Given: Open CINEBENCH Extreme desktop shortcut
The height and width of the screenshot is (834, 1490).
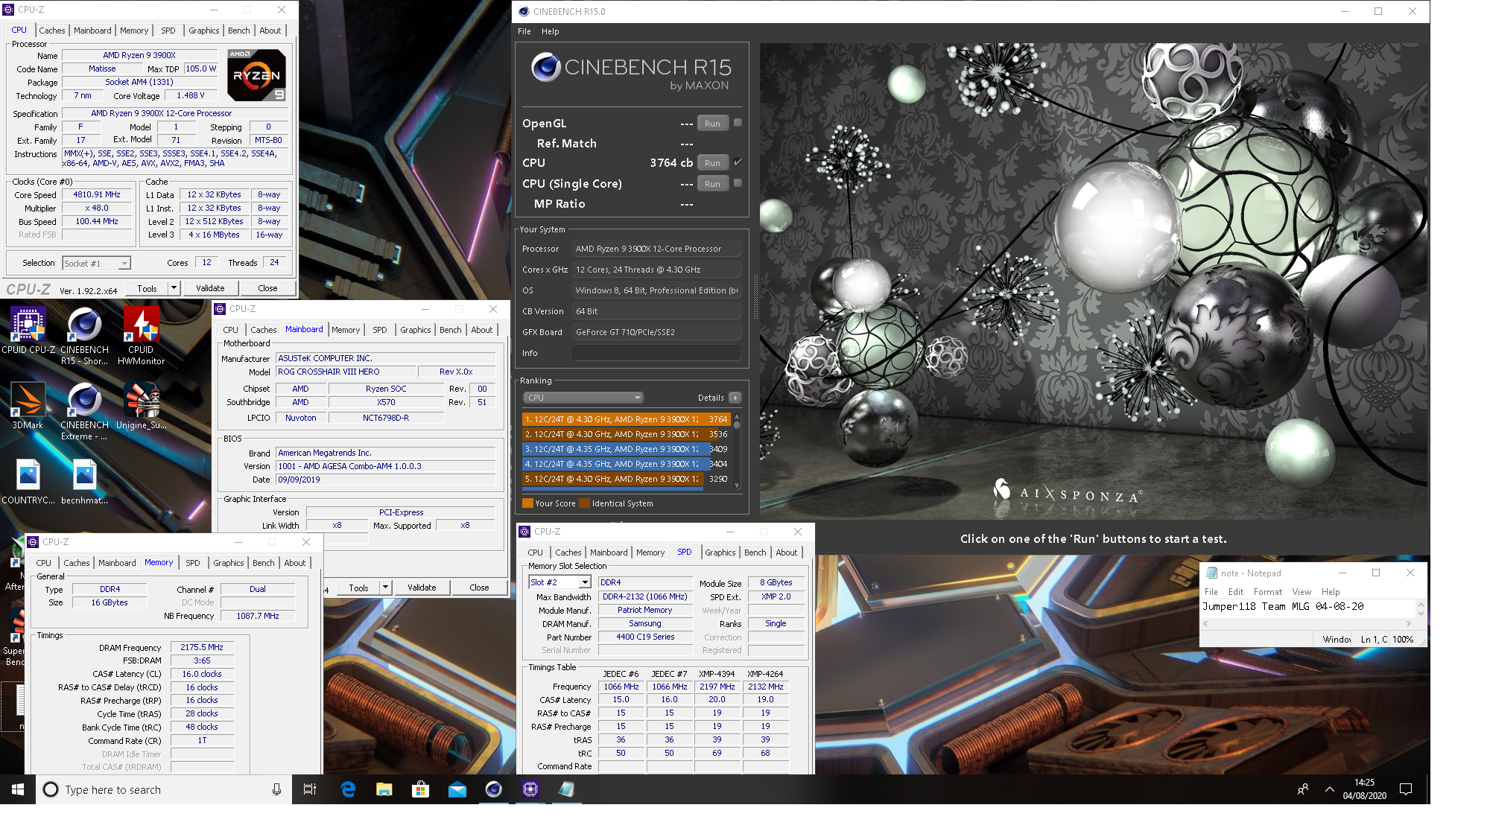Looking at the screenshot, I should click(84, 411).
